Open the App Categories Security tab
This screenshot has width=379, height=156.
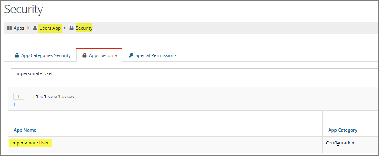click(43, 55)
